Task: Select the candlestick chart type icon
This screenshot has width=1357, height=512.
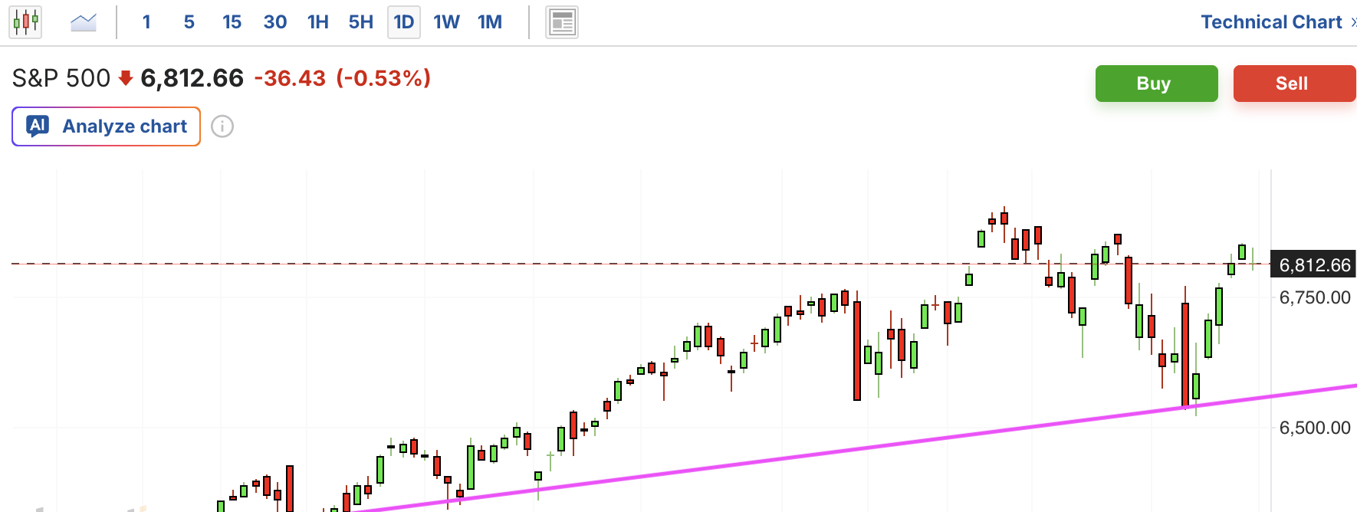Action: 25,22
